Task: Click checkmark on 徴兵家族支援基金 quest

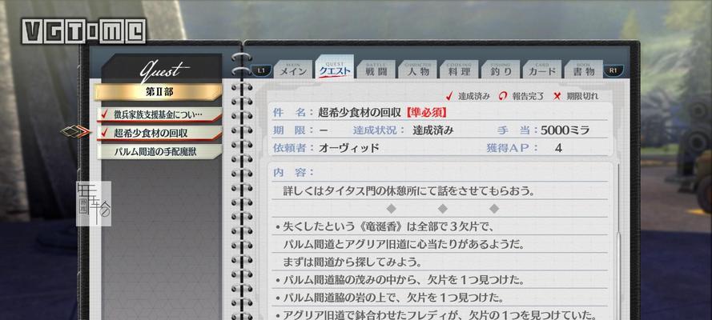Action: (105, 114)
